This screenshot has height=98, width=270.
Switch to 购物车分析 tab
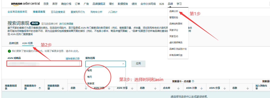96,12
